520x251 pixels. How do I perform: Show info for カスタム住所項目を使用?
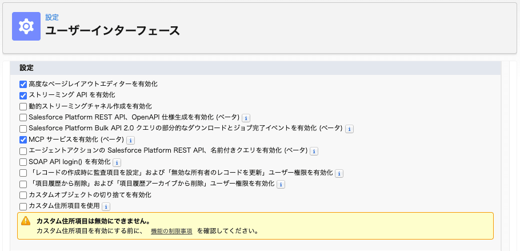(x=106, y=206)
